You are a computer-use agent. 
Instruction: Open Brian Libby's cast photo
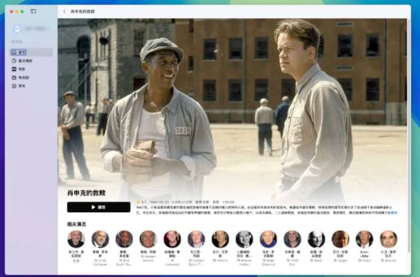click(x=364, y=239)
